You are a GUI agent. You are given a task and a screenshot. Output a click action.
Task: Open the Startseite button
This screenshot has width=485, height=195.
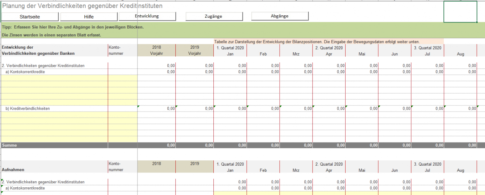[x=30, y=17]
